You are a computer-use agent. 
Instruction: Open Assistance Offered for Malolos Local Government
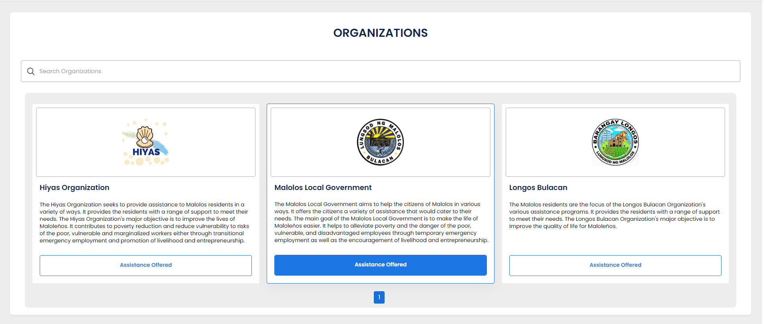pos(380,265)
